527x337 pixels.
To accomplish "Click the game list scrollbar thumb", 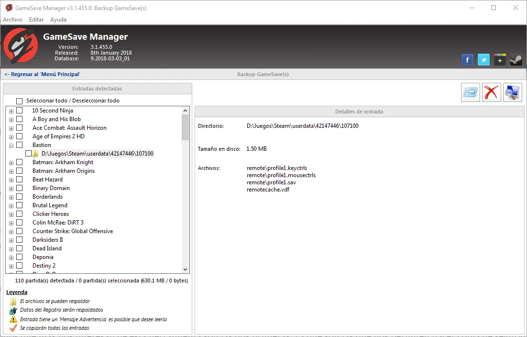I will pos(185,127).
